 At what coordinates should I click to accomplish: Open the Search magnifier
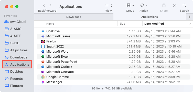(x=184, y=5)
